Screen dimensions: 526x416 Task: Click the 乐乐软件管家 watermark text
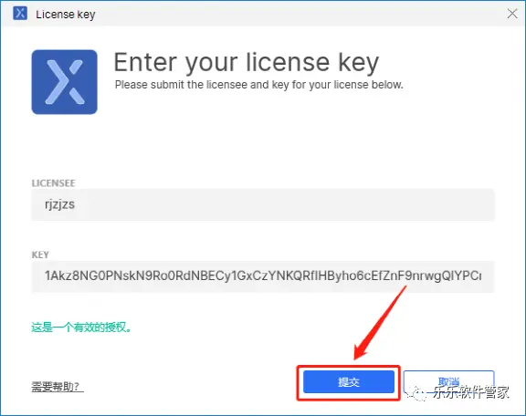470,392
